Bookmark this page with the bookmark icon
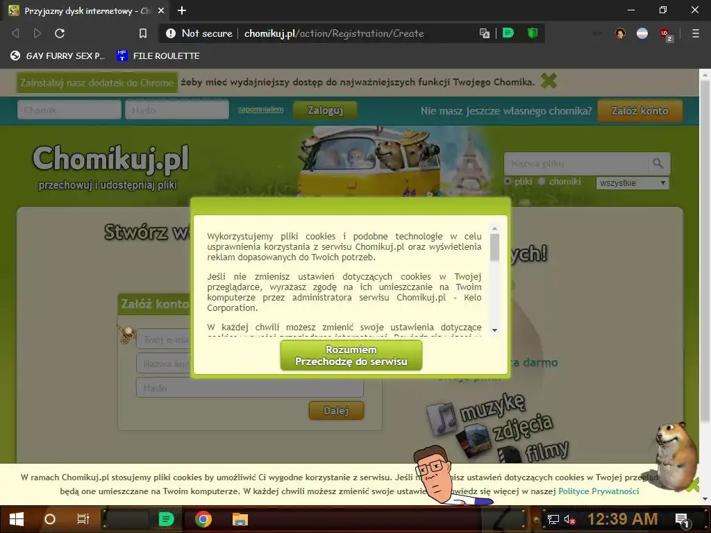Screen dimensions: 711x533 [143, 33]
